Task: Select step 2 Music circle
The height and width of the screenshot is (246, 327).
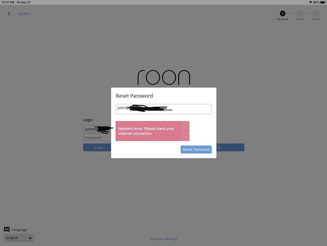Action: 300,14
